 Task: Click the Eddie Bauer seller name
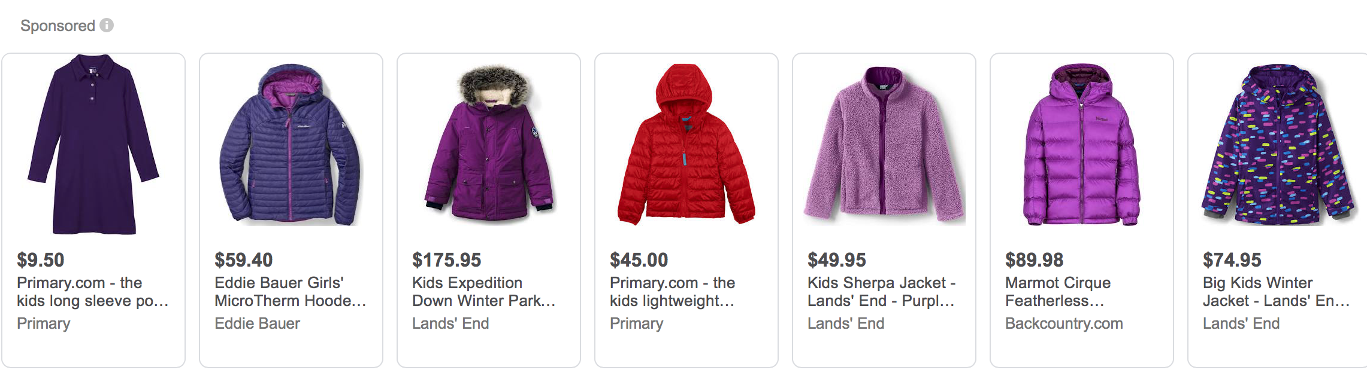(x=257, y=323)
